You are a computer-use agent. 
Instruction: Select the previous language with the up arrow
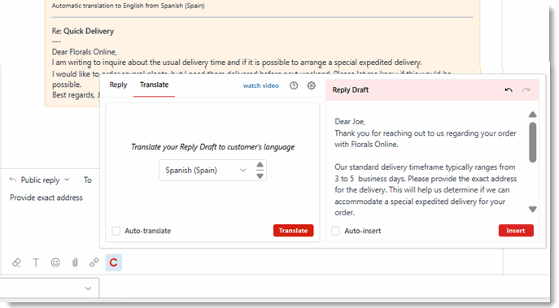pyautogui.click(x=260, y=164)
